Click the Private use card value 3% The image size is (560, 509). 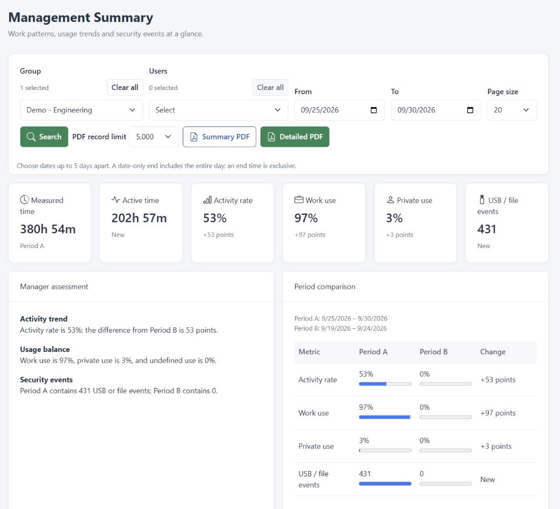click(x=394, y=218)
